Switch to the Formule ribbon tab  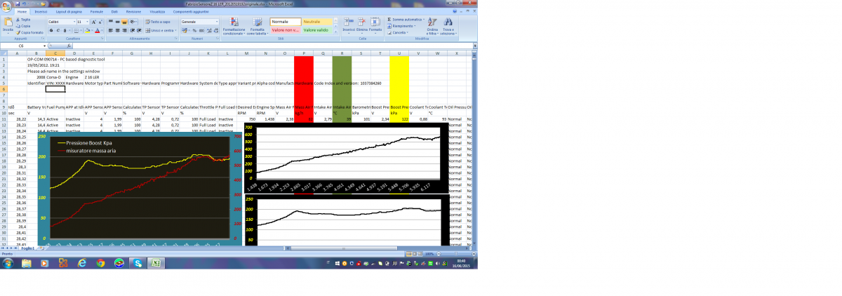[x=96, y=12]
